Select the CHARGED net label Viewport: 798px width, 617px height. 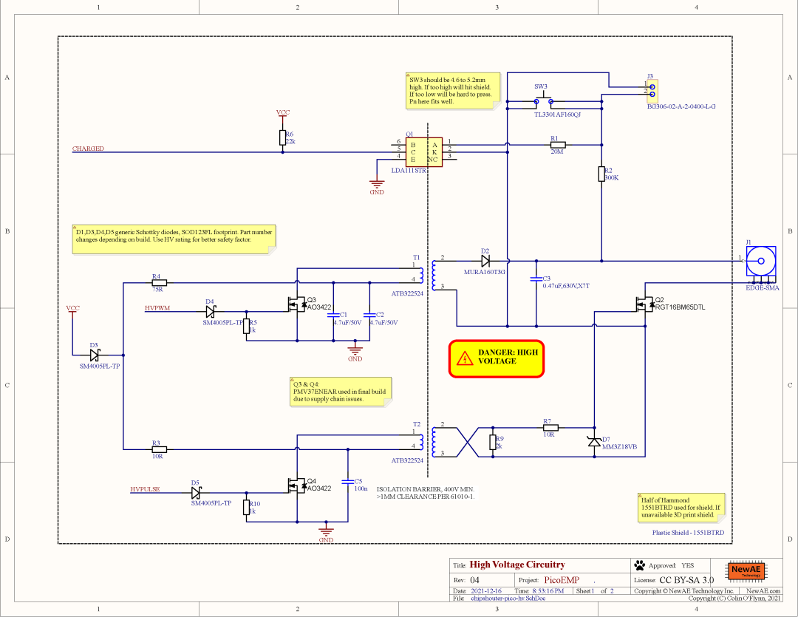88,149
